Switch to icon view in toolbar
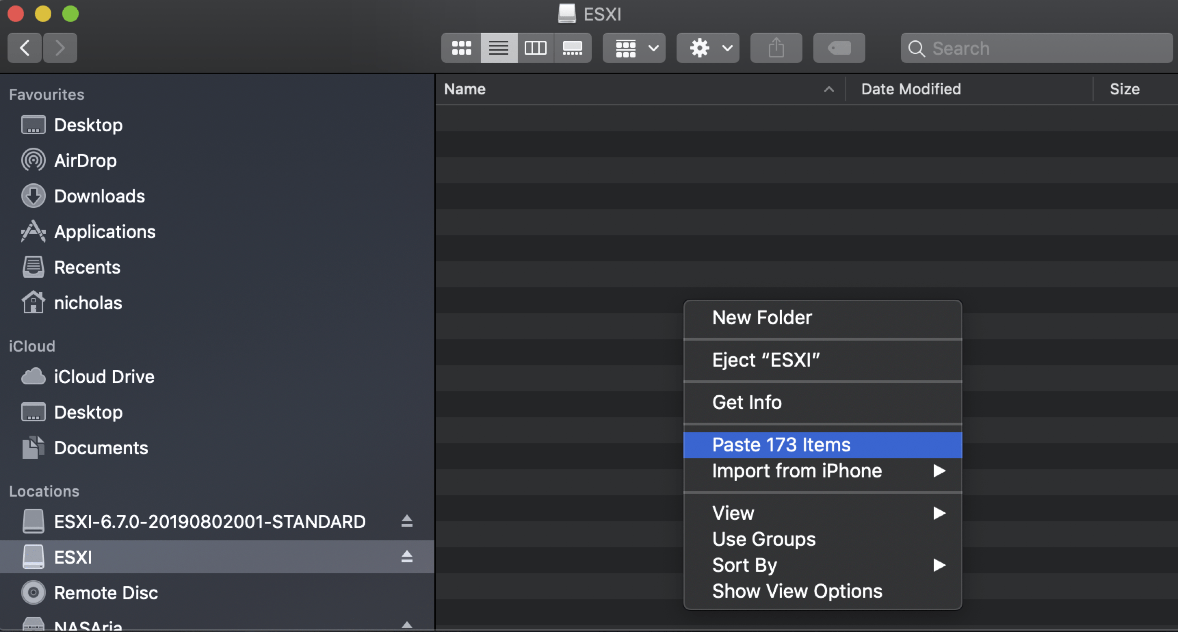1178x632 pixels. 461,48
